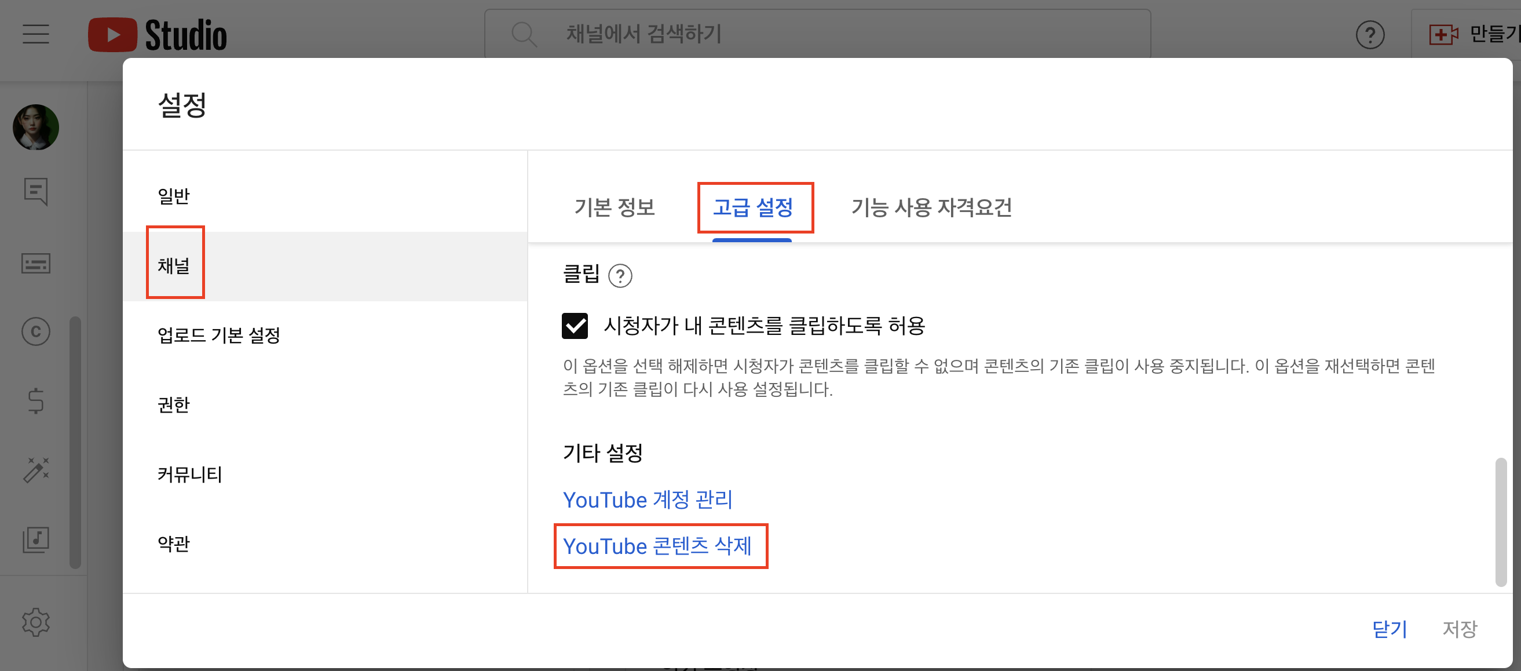Screen dimensions: 1521x671
Task: Open the help question mark icon
Action: [1370, 35]
